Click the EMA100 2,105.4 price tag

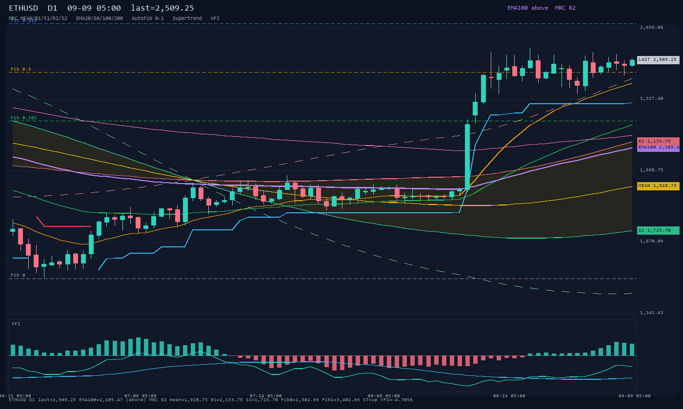pyautogui.click(x=658, y=148)
